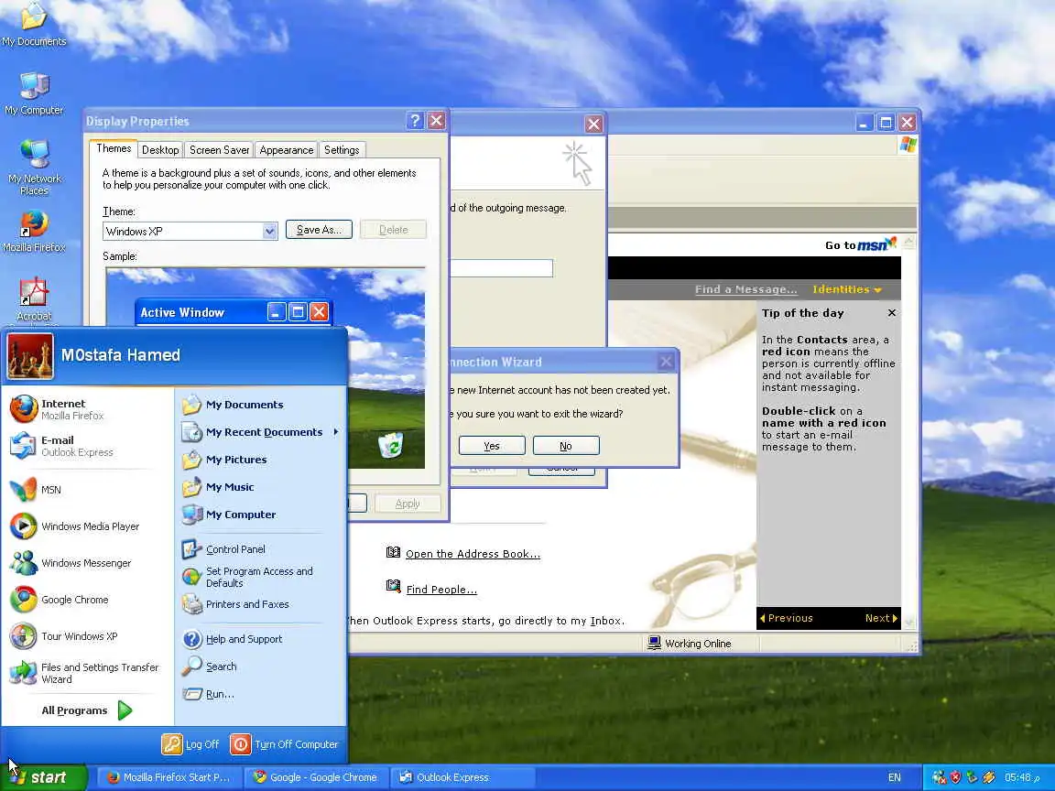Image resolution: width=1055 pixels, height=791 pixels.
Task: Click No in the Connection Wizard prompt
Action: 566,446
